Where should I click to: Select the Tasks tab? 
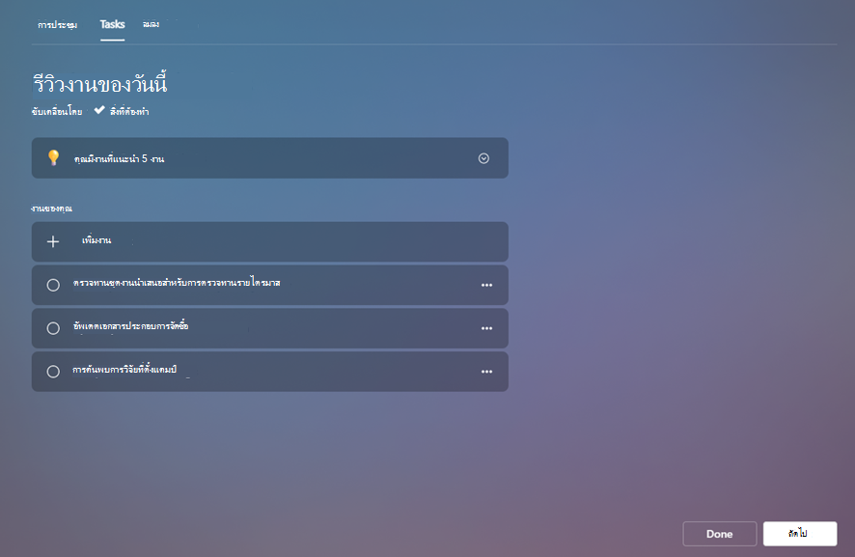112,24
